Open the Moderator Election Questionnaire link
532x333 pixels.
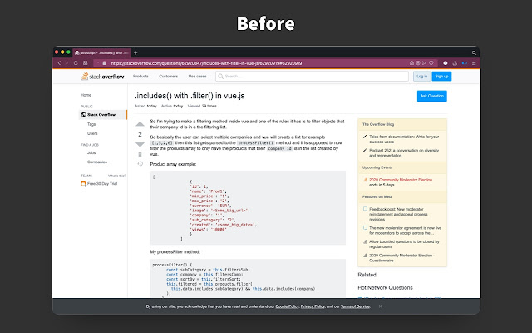tap(401, 257)
